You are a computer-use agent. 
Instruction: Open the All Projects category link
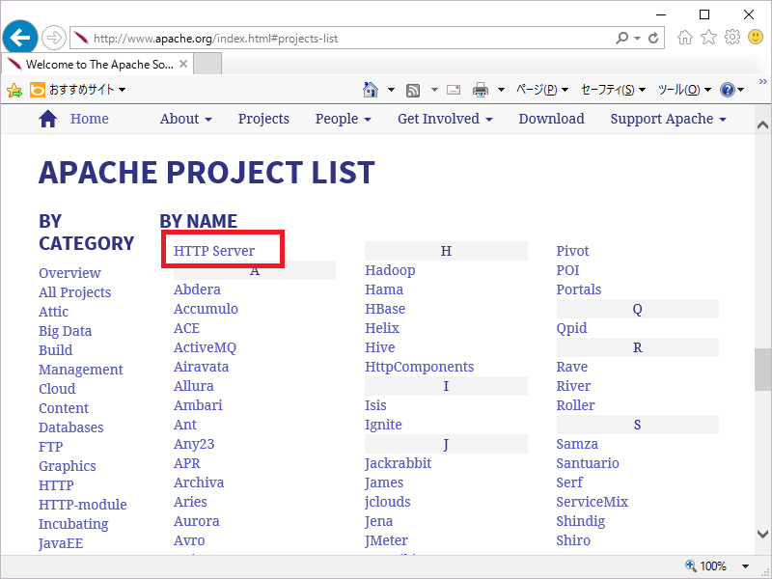pos(75,292)
